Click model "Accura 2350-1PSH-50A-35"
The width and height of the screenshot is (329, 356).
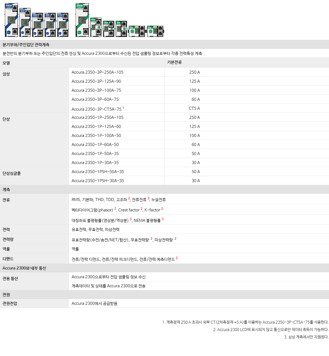98,172
